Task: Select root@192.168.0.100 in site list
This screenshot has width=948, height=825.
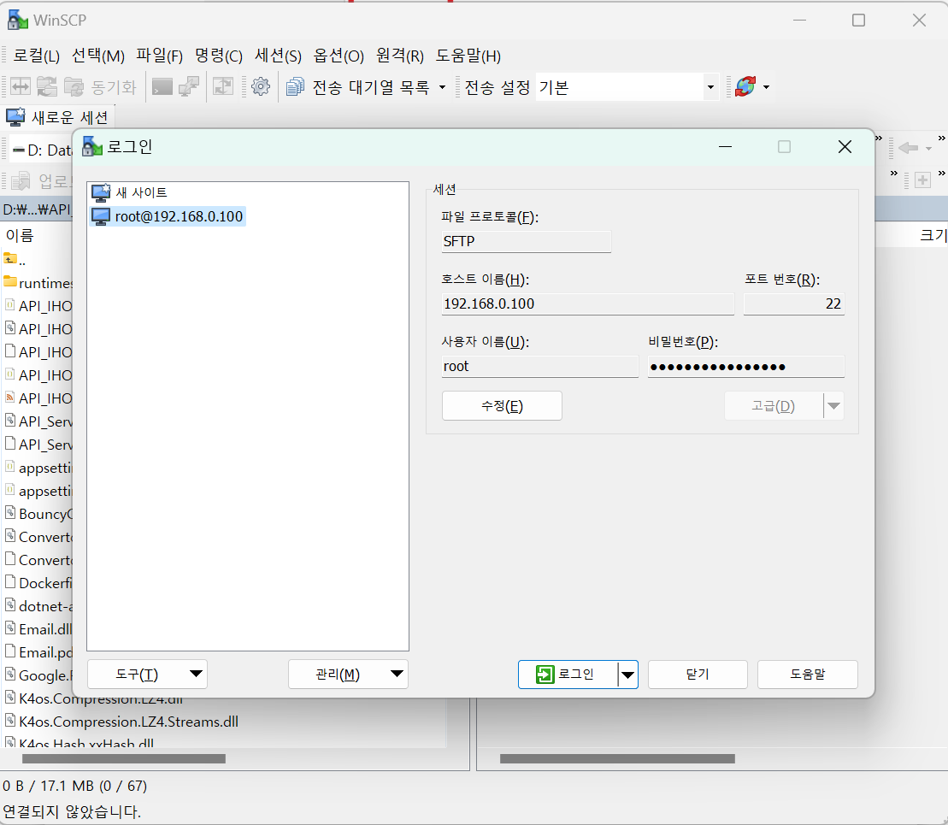Action: point(168,216)
